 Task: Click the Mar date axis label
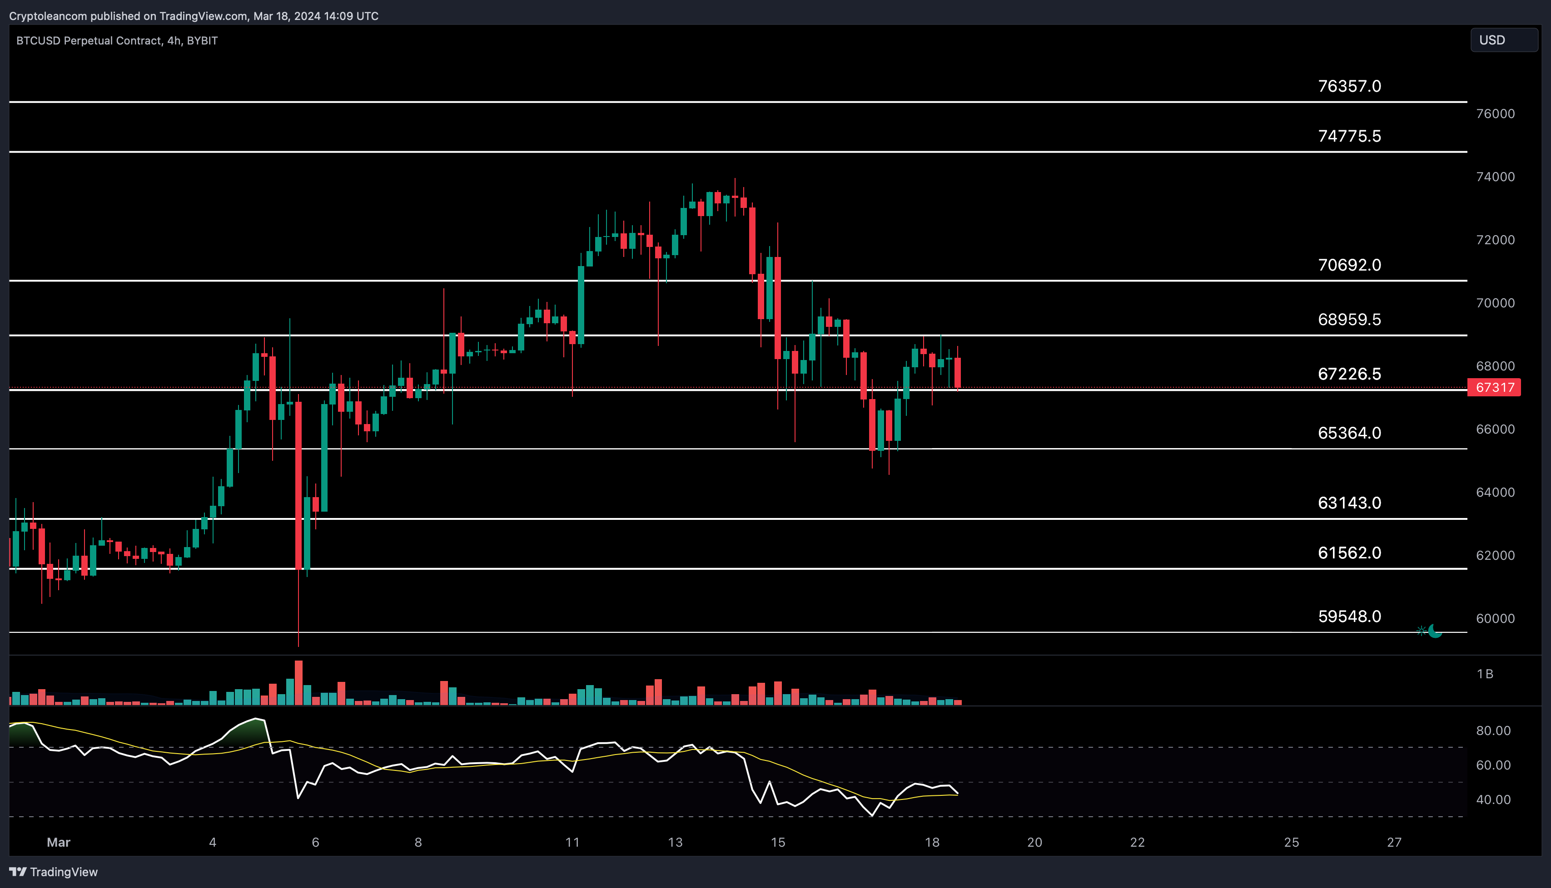59,842
